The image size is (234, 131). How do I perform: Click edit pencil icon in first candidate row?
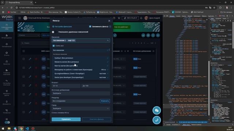[30, 59]
